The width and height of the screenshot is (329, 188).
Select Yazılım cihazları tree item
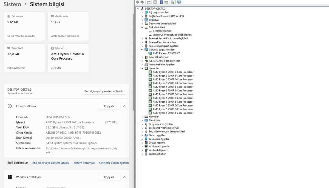point(157,154)
